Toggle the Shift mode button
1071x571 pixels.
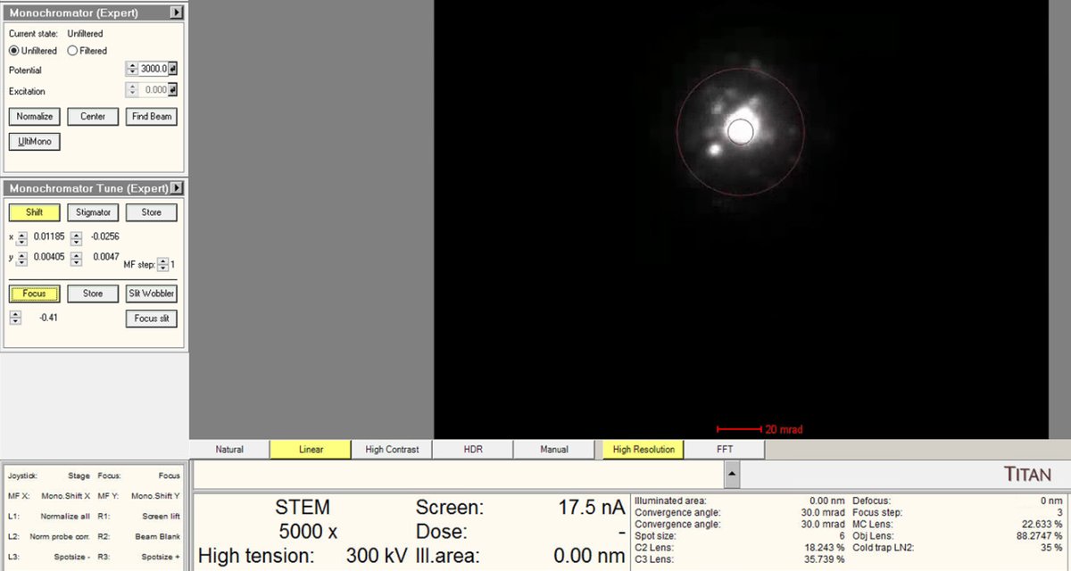(x=35, y=212)
